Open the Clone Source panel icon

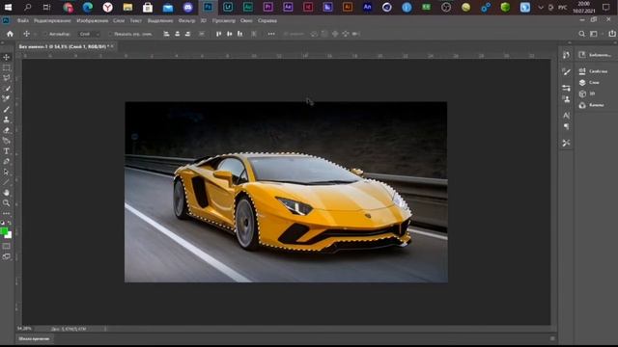(x=567, y=99)
